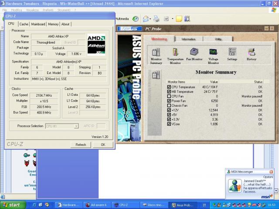Click the Edit with Word icon in IE toolbar
The width and height of the screenshot is (279, 209).
(x=166, y=19)
